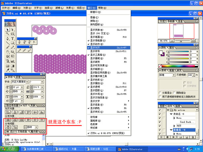203x152 pixels.
Task: Click the Stop button in Actions palette
Action: click(161, 137)
